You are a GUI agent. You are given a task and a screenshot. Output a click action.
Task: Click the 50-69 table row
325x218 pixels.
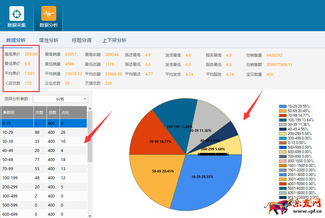coord(44,160)
